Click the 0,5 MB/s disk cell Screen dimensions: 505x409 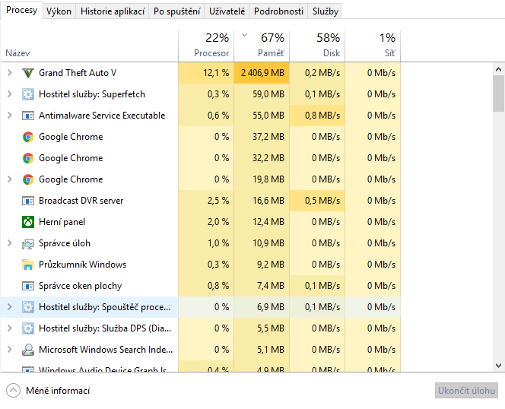(x=317, y=200)
